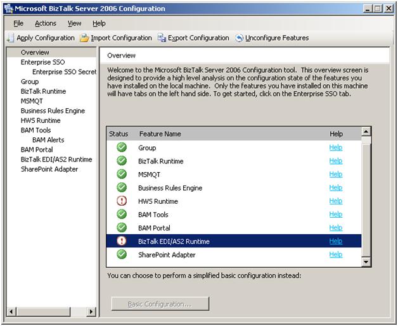Select BizTalk Runtime in left navigation pane
The width and height of the screenshot is (398, 326).
pos(43,91)
